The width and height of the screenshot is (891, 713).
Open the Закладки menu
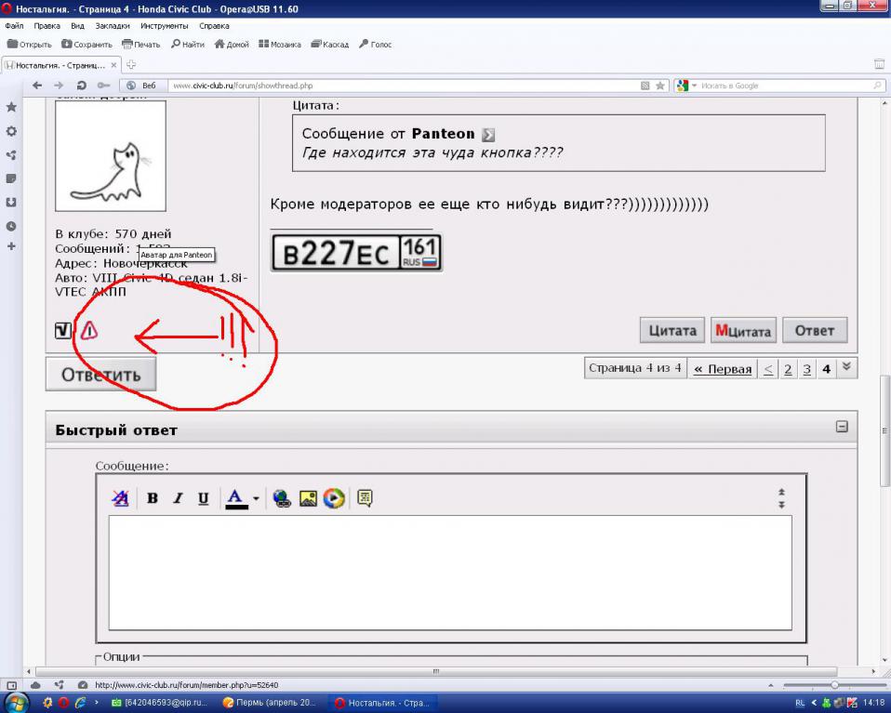(112, 26)
